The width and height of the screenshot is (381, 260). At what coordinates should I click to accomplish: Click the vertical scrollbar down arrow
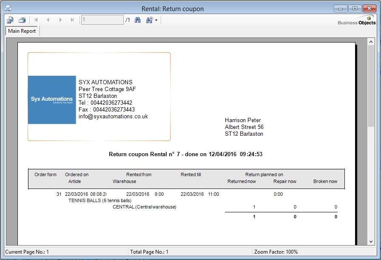point(371,242)
